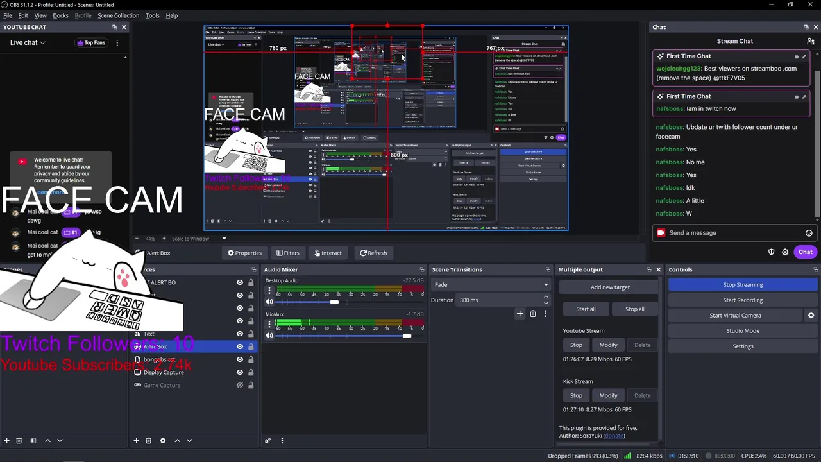Click the Send a message chat field

pyautogui.click(x=734, y=233)
